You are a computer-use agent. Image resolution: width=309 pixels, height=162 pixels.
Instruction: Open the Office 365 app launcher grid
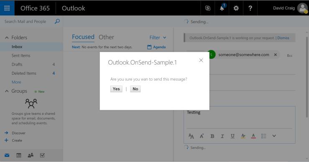click(7, 8)
